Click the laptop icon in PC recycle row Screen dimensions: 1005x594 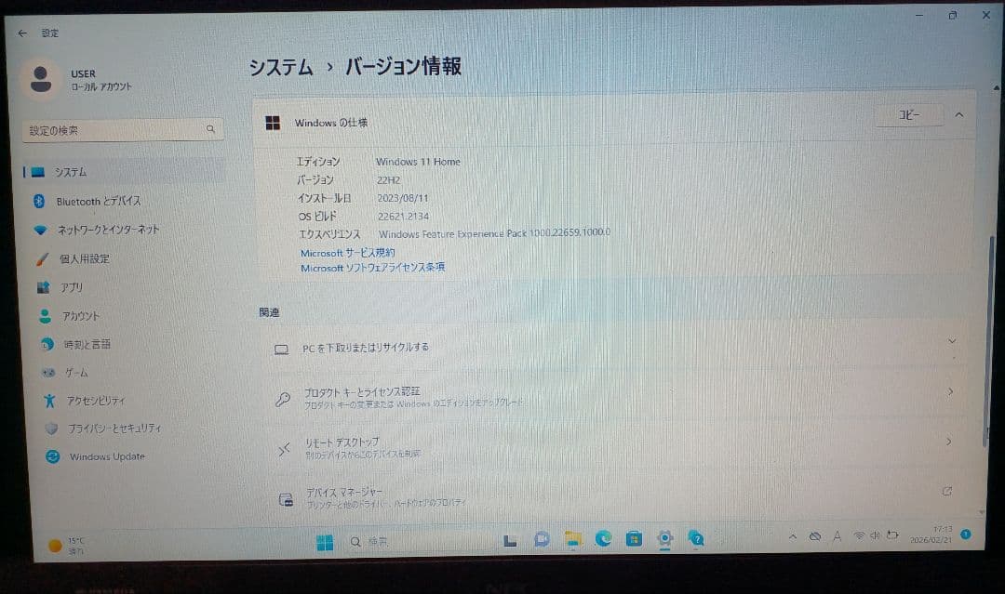click(281, 350)
